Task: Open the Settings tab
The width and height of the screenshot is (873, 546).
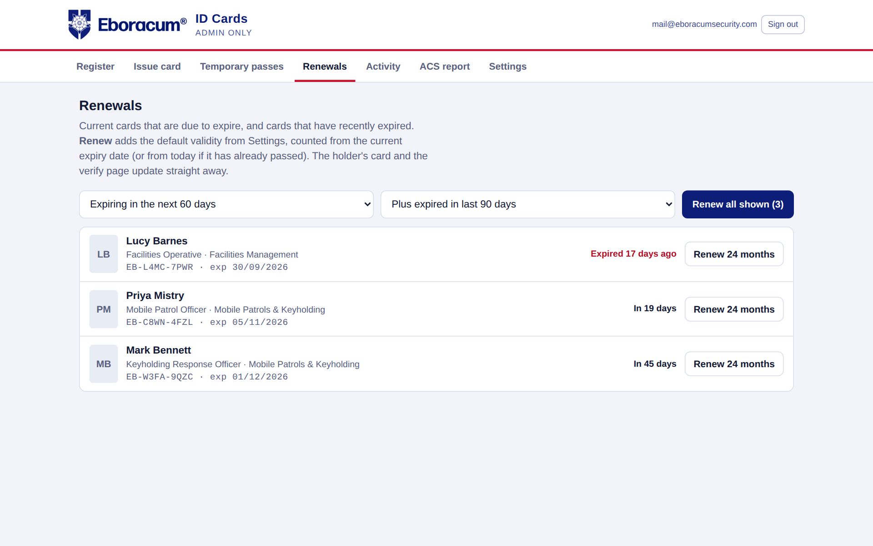Action: click(x=508, y=66)
